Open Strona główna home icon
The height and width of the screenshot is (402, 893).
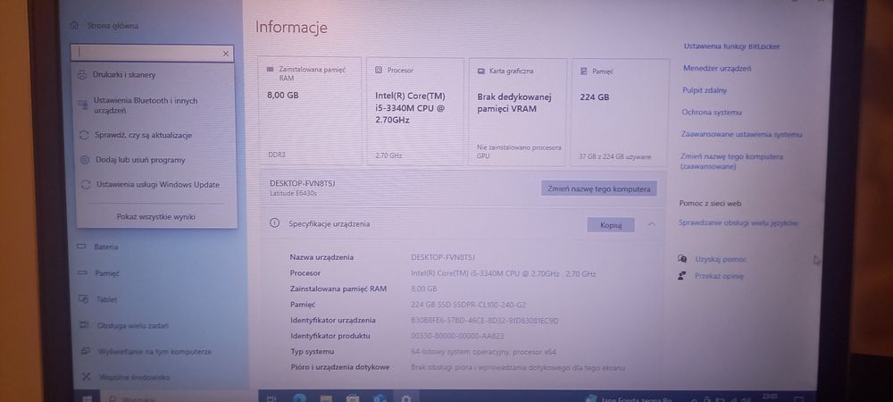tap(74, 25)
